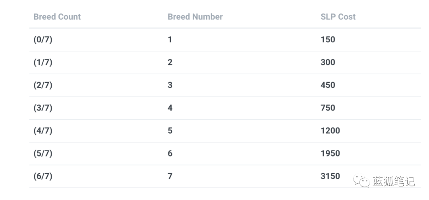Image resolution: width=429 pixels, height=200 pixels.
Task: Click breed number 4 in the table
Action: pyautogui.click(x=170, y=108)
